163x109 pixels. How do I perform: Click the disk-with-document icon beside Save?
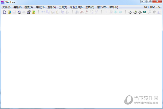[19, 12]
